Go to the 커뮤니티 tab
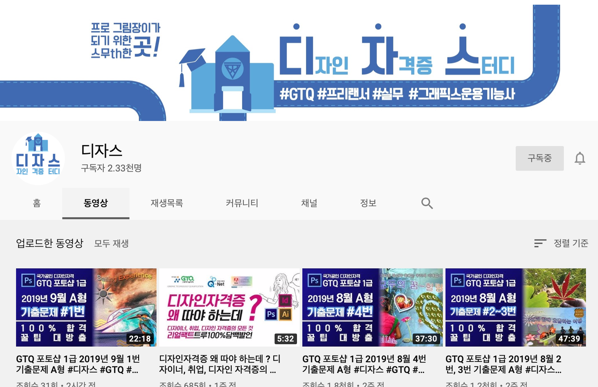Screen dimensions: 598x387 [x=242, y=203]
